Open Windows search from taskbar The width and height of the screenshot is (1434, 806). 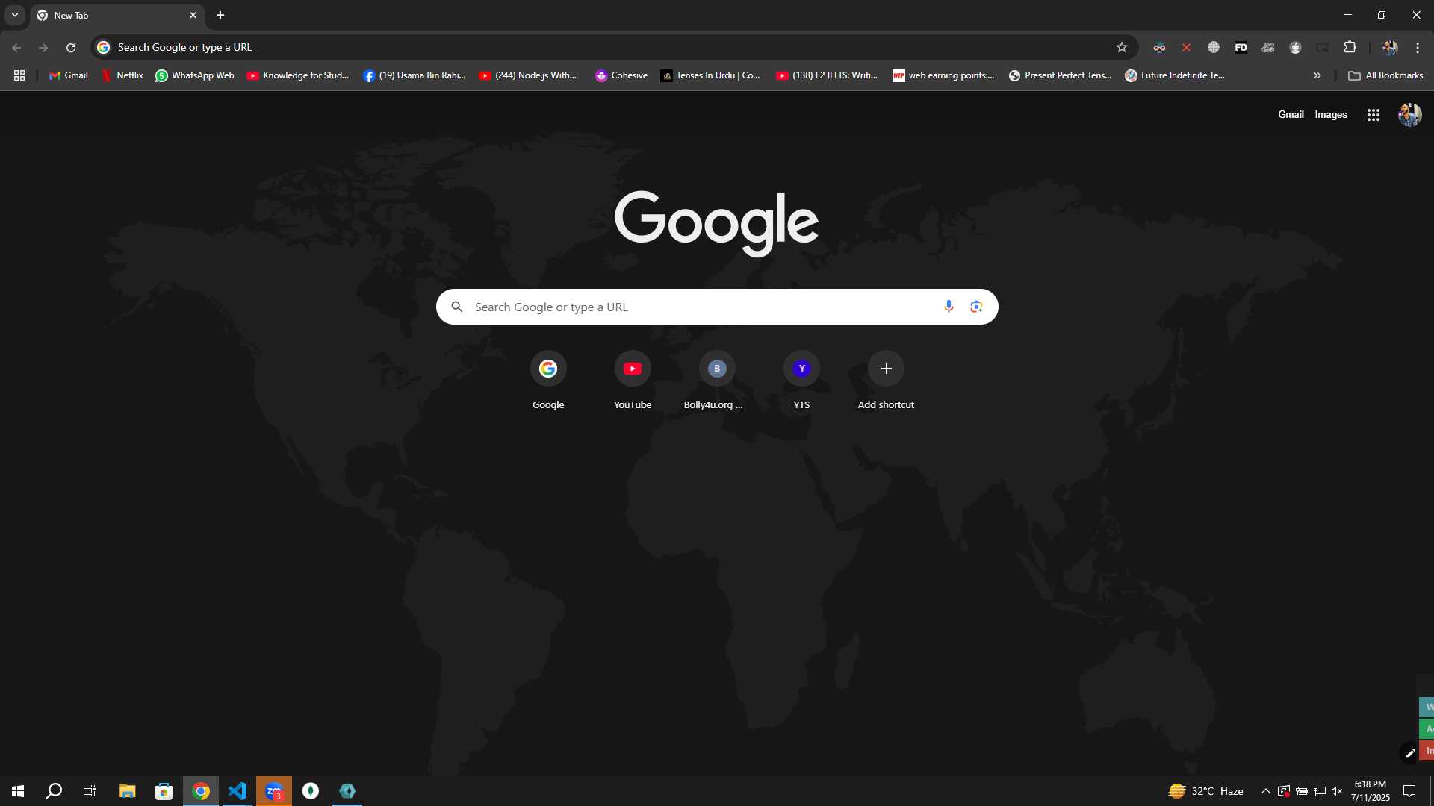pyautogui.click(x=54, y=791)
